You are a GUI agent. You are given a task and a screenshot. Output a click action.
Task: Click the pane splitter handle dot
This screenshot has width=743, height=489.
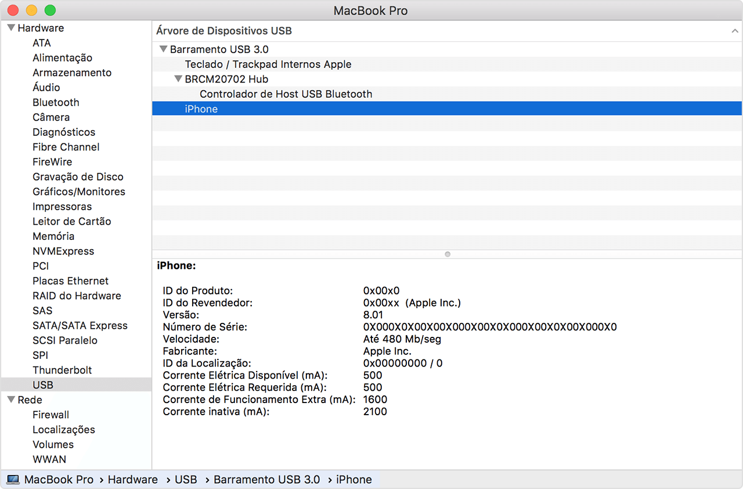pos(447,254)
